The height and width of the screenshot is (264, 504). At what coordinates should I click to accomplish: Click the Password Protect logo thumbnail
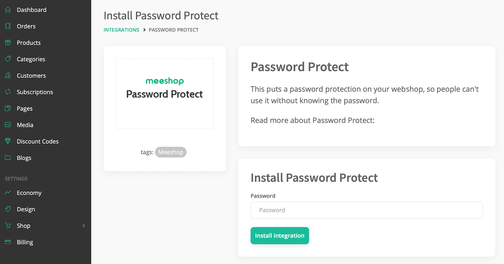coord(165,94)
